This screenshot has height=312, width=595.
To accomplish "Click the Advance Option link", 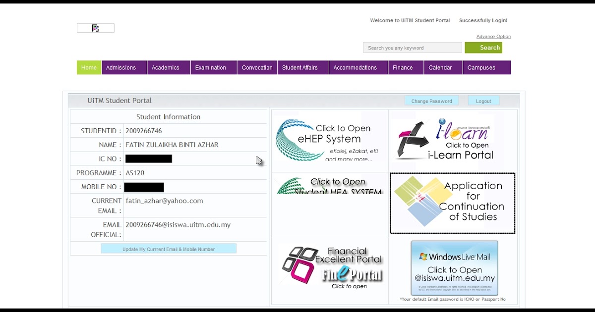I will point(493,37).
